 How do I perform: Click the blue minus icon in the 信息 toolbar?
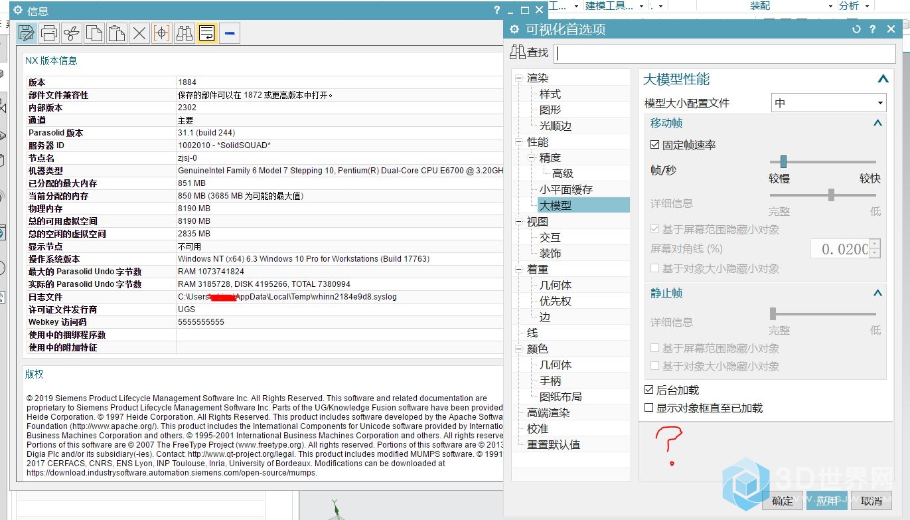tap(230, 33)
